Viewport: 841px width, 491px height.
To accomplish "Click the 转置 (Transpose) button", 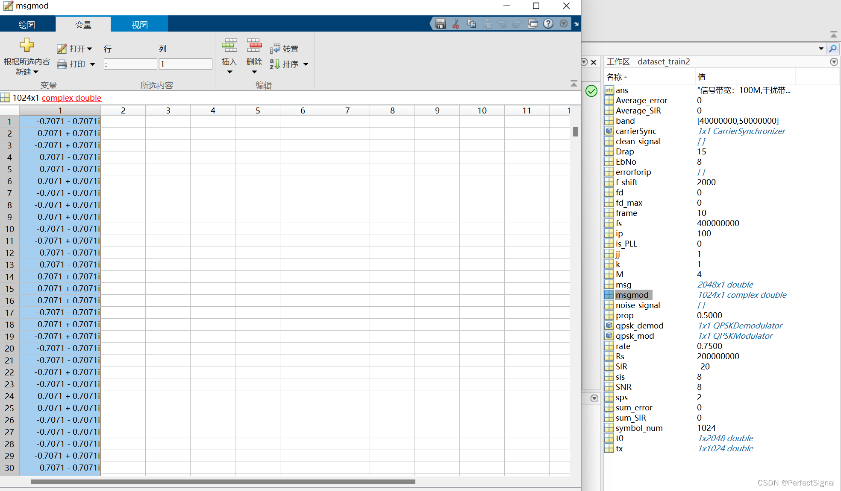I will click(x=284, y=49).
